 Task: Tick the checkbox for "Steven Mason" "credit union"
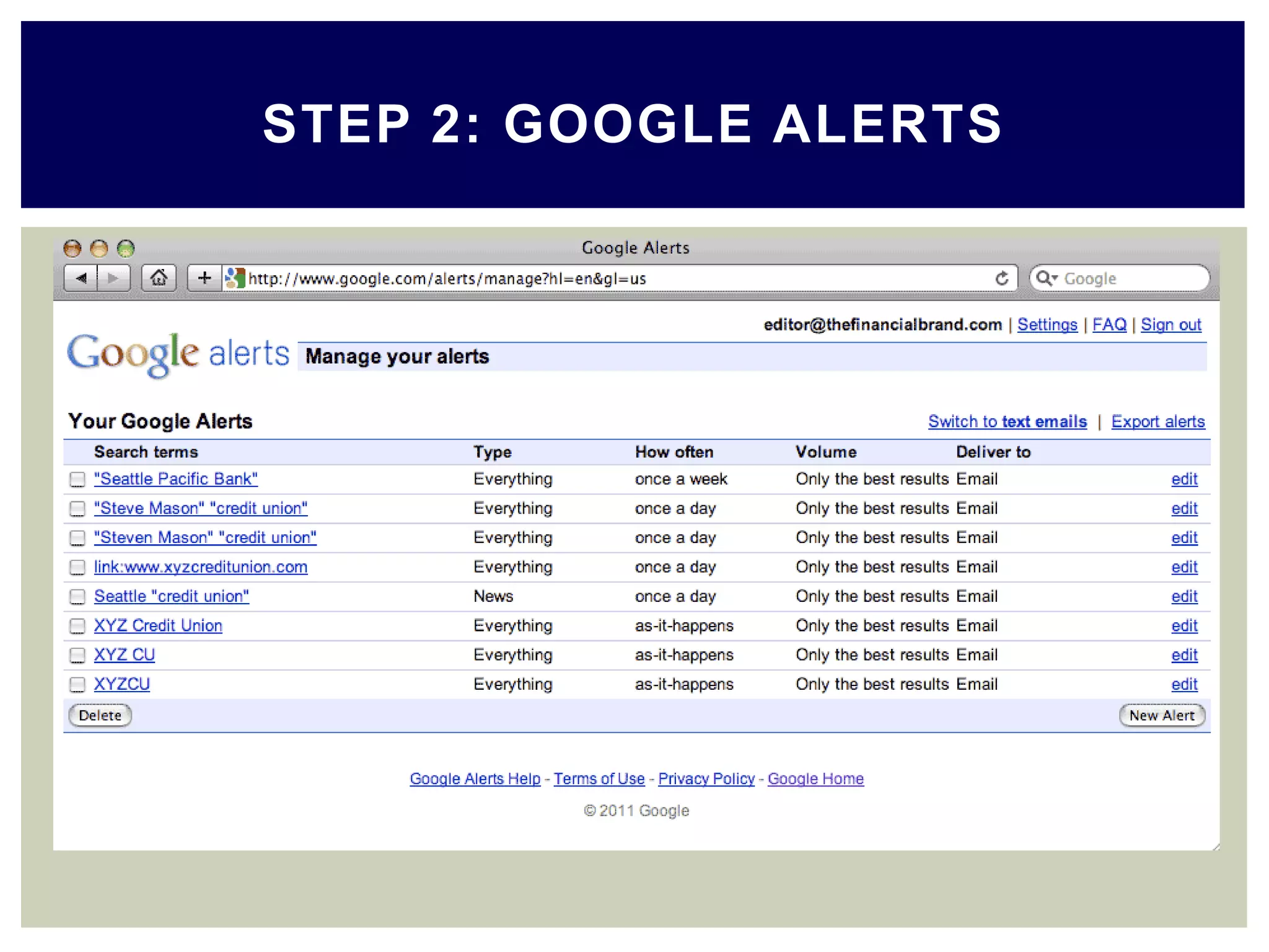click(77, 538)
